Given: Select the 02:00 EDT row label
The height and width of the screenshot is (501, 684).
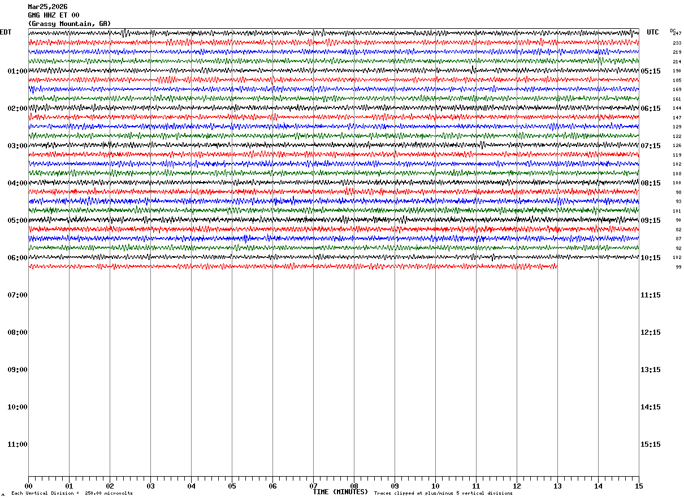Looking at the screenshot, I should pos(18,109).
